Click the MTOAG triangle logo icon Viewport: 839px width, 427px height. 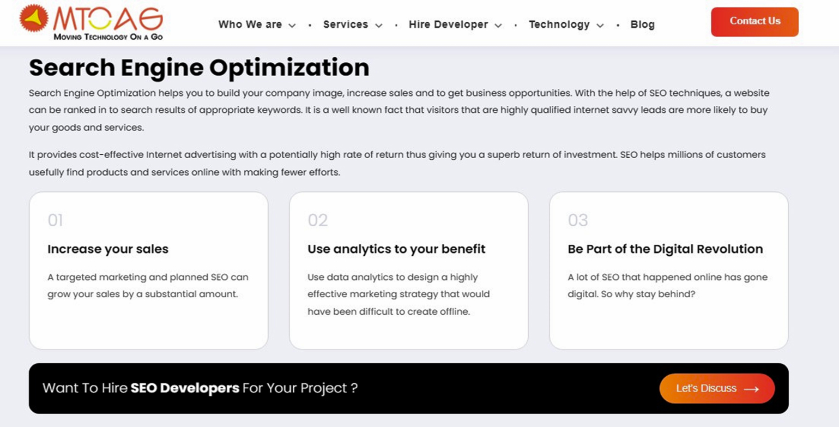tap(34, 19)
